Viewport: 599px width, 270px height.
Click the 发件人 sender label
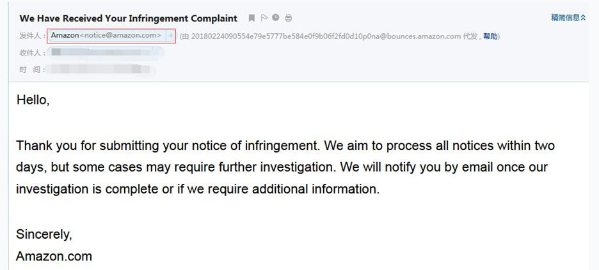point(32,36)
